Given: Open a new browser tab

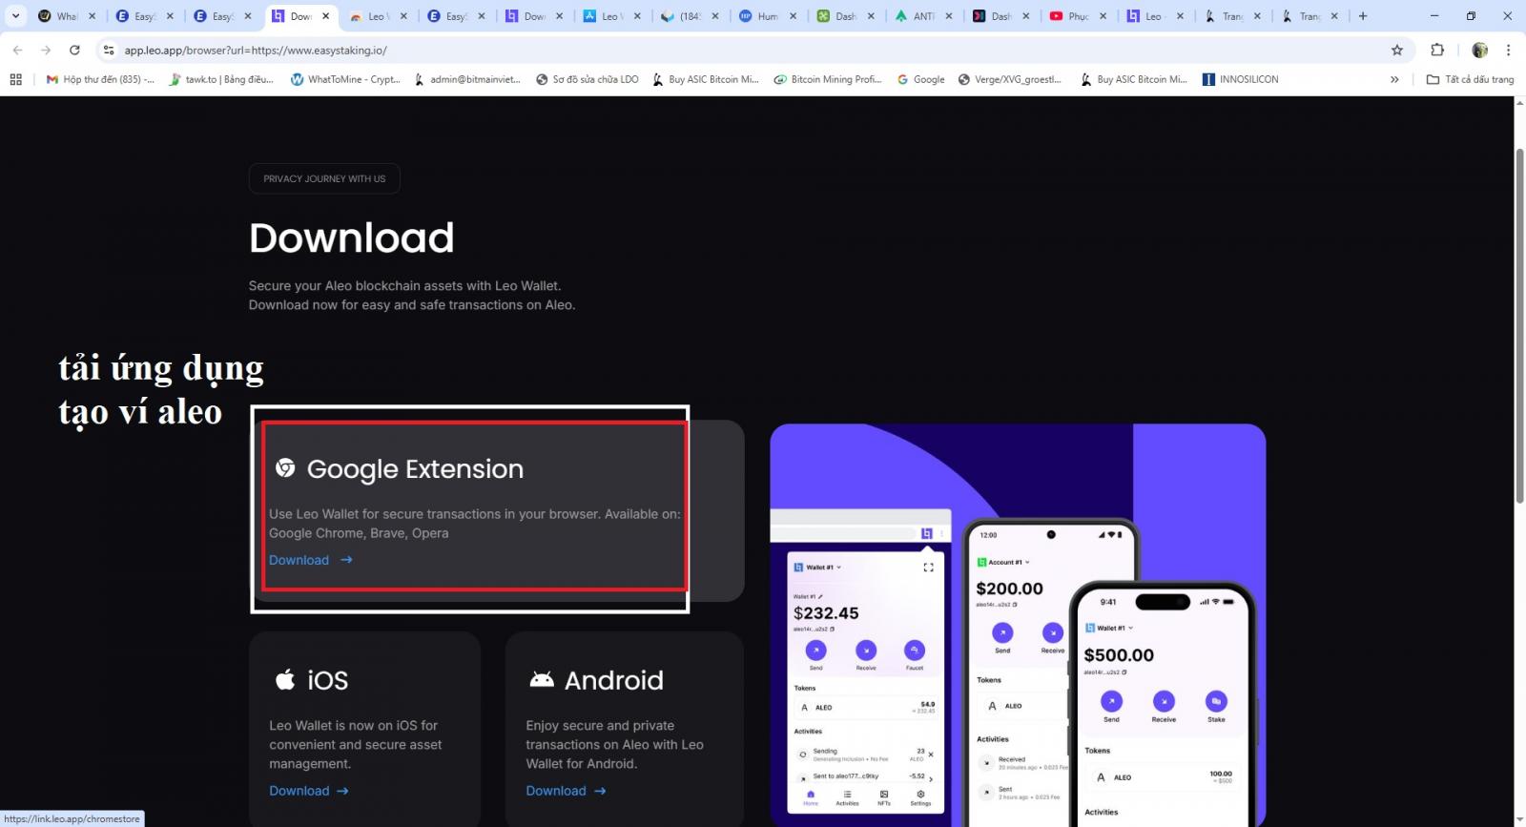Looking at the screenshot, I should 1363,16.
